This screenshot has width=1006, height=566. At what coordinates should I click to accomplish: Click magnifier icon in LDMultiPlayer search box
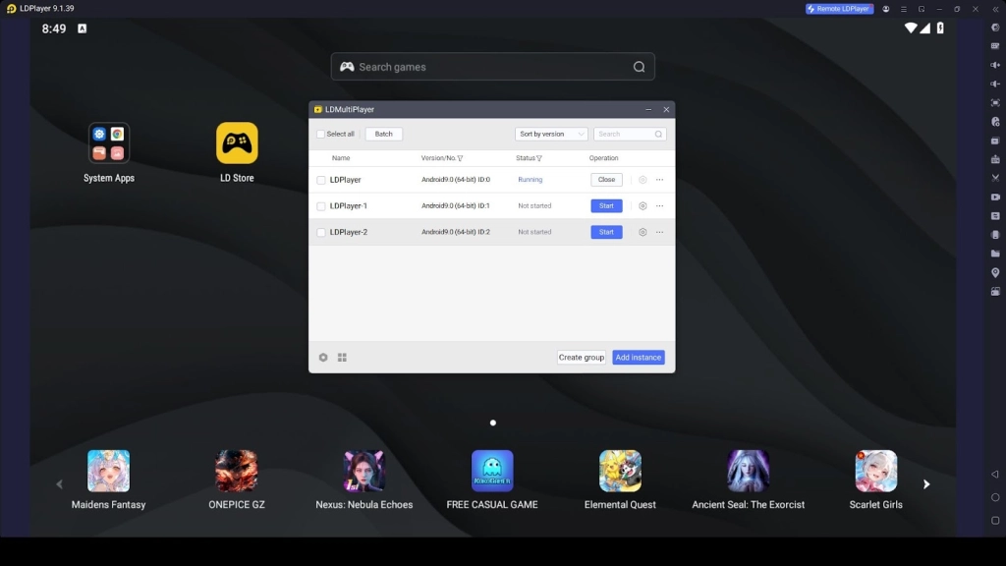658,134
